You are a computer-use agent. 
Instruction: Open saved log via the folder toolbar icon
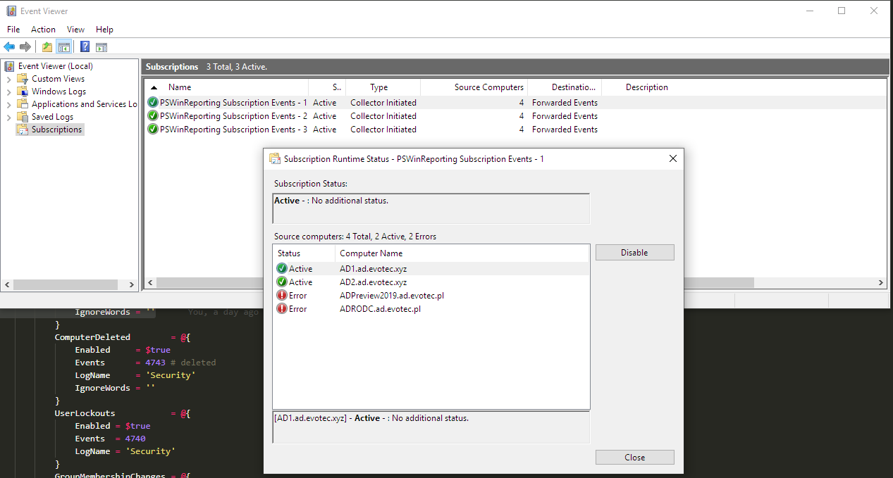pyautogui.click(x=46, y=46)
